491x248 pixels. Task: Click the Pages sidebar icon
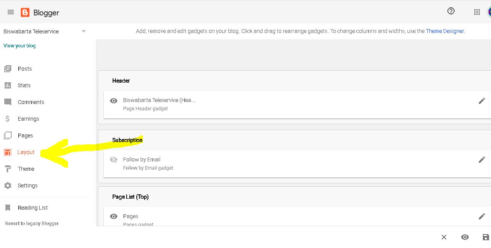point(8,135)
